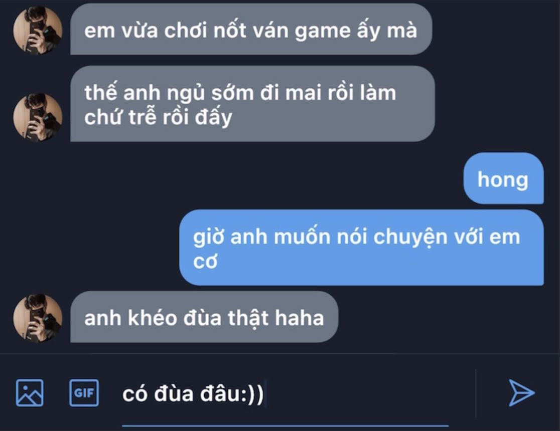Tap avatar beside "anh khéo đùa thật haha"

pyautogui.click(x=38, y=318)
